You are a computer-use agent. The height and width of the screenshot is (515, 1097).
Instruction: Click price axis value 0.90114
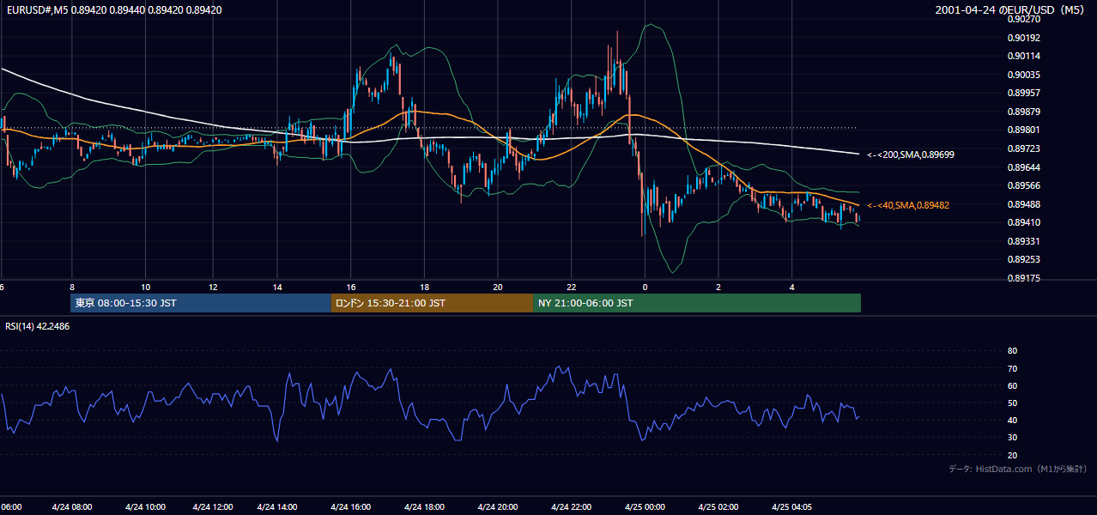click(x=1023, y=56)
